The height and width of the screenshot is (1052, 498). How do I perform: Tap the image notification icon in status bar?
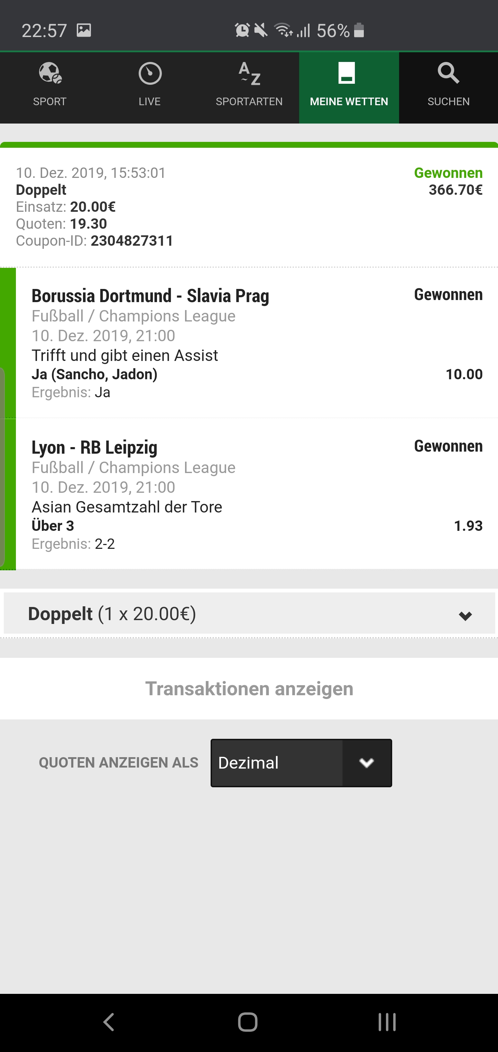click(x=84, y=30)
